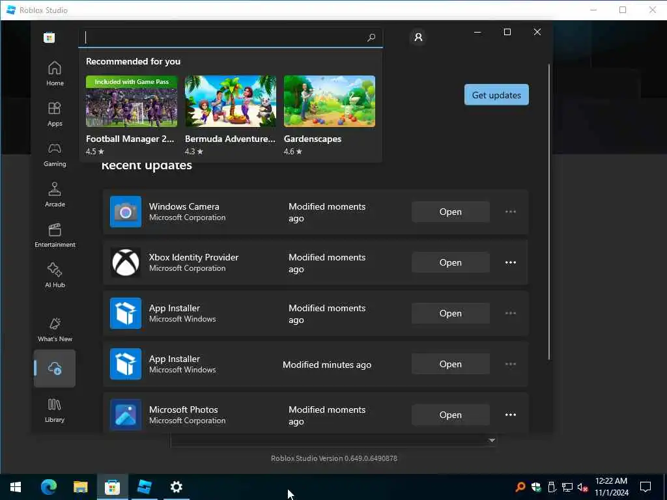Open App Installer modified minutes ago
This screenshot has height=500, width=667.
coord(451,364)
